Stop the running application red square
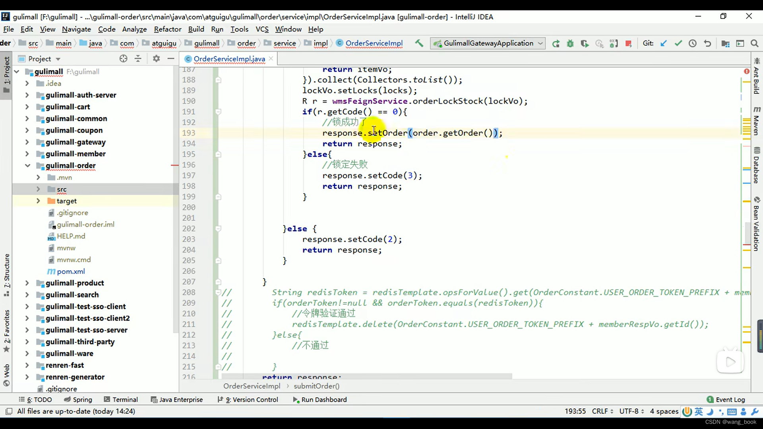The image size is (763, 429). coord(628,44)
